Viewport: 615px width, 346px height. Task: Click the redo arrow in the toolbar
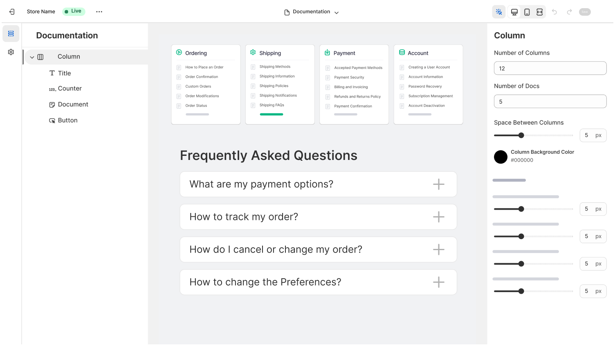tap(569, 12)
